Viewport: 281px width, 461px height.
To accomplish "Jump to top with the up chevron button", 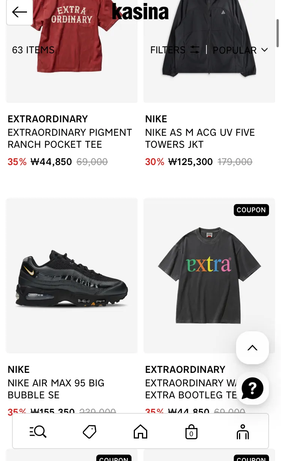I will (x=253, y=348).
